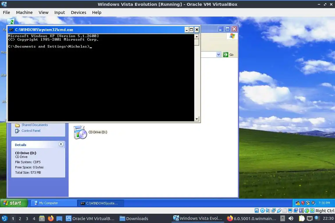Click inside the command prompt console
This screenshot has width=335, height=223.
(101, 78)
